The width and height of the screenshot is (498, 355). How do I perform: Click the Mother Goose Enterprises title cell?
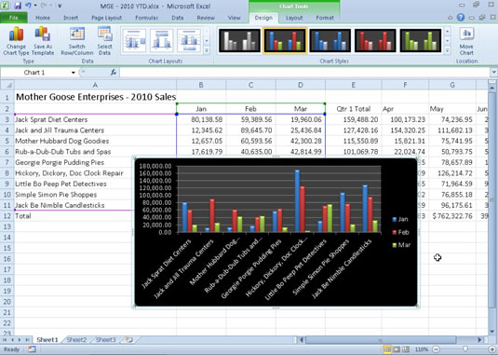tap(96, 97)
